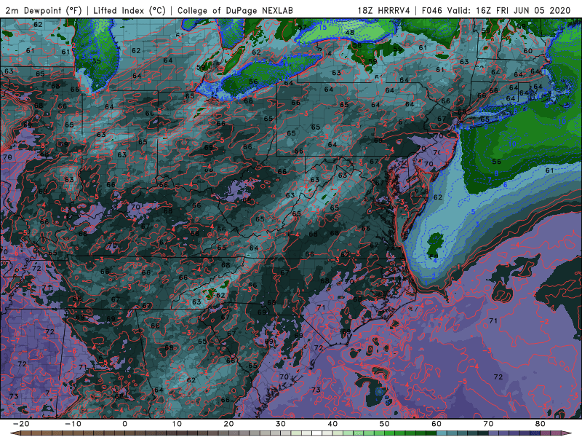Viewport: 582px width, 437px height.
Task: Click the 0 tick label on the color scale
Action: point(124,424)
